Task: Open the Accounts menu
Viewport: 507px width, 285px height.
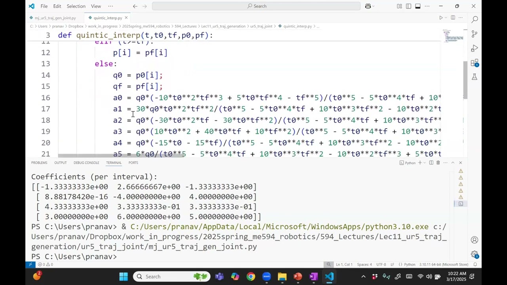Action: (474, 240)
